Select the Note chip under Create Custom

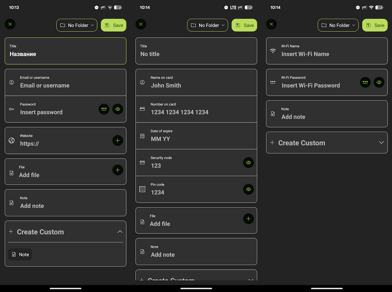(x=20, y=254)
